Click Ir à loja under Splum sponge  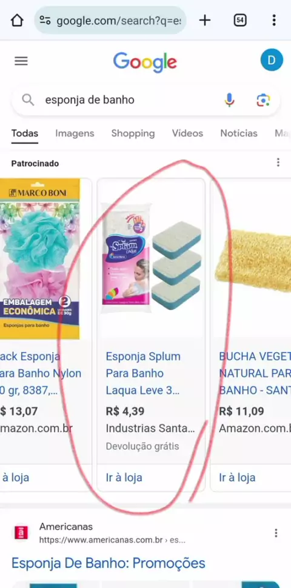[124, 478]
